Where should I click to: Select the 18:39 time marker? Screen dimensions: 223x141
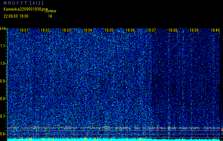click(x=194, y=30)
